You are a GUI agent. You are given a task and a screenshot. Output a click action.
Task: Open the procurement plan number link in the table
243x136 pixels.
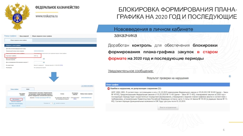(86, 98)
